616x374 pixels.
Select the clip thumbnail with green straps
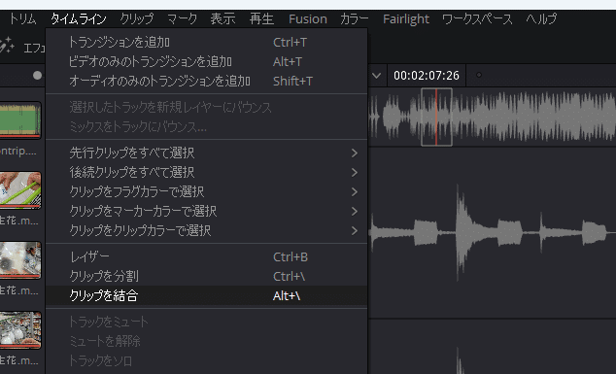coord(20,190)
